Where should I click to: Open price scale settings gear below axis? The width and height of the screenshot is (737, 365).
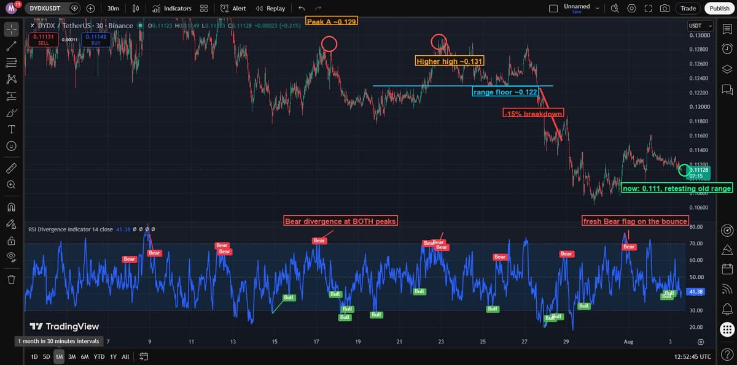click(700, 342)
